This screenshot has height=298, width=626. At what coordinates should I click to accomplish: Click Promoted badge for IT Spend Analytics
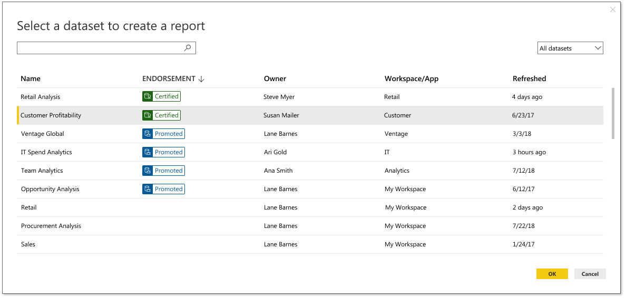(163, 152)
